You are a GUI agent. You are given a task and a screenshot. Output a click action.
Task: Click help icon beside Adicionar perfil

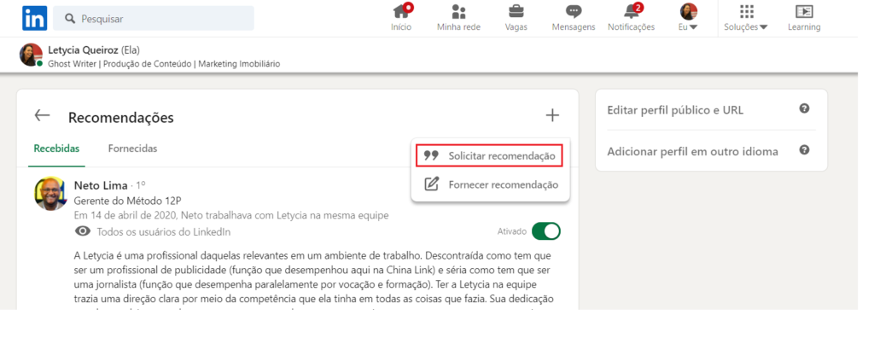[x=804, y=150]
